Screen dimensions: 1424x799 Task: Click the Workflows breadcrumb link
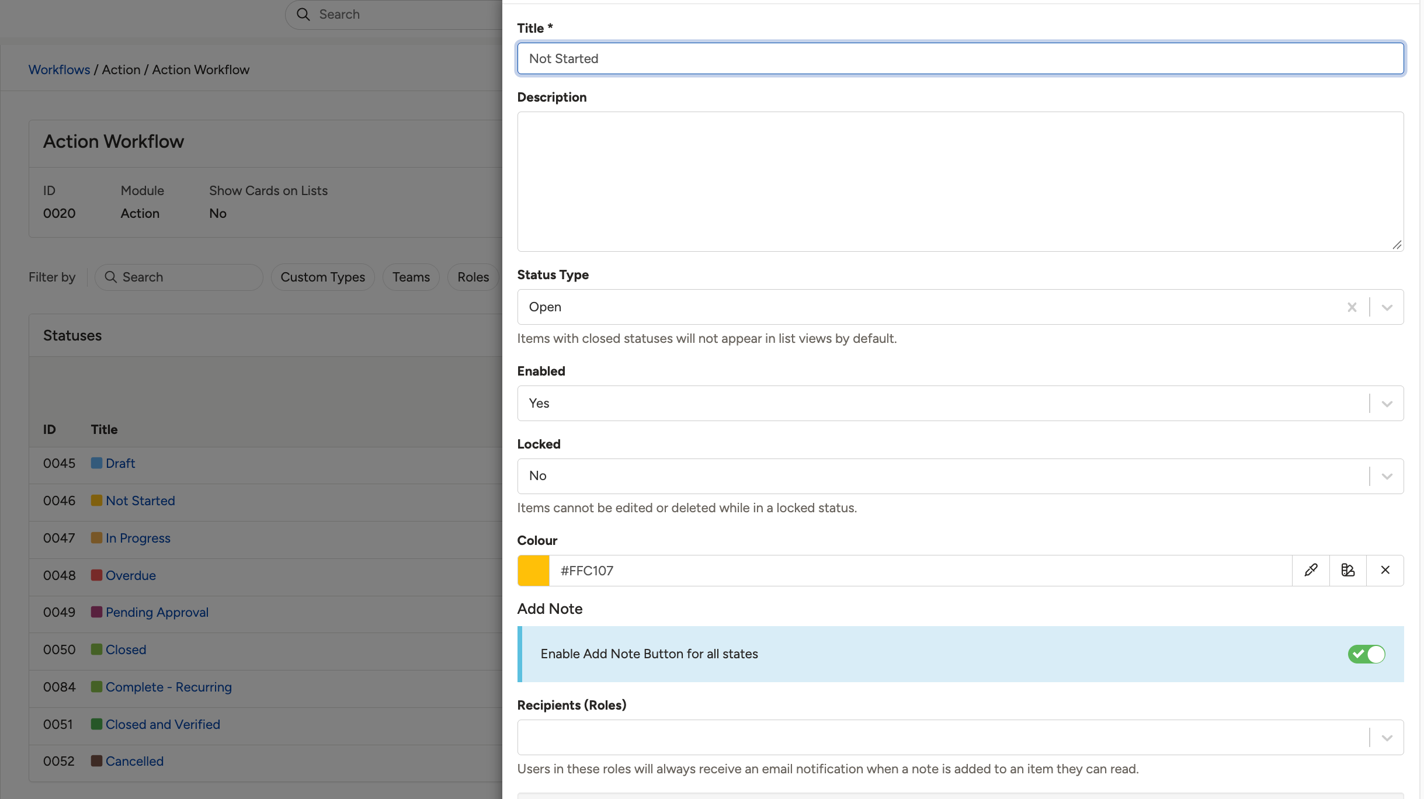tap(60, 70)
